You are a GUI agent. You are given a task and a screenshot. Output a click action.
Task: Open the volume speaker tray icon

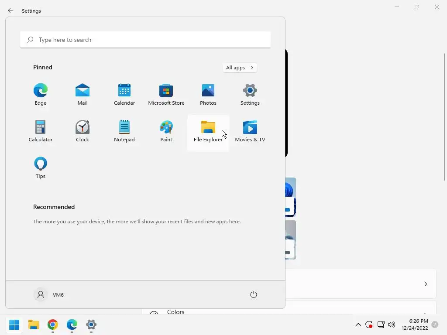[392, 325]
